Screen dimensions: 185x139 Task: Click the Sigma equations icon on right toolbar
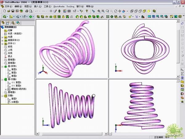click(x=182, y=74)
